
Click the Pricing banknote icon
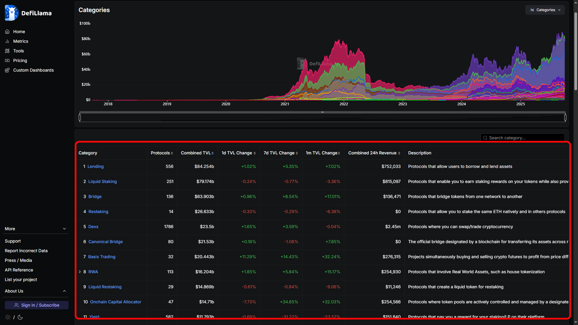pyautogui.click(x=7, y=60)
